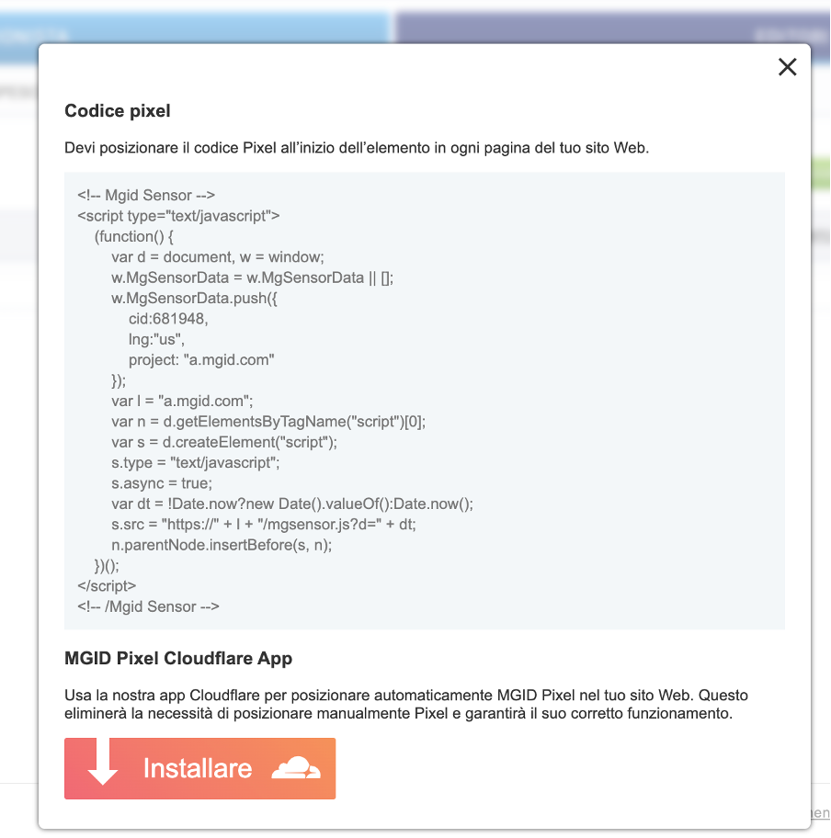831x838 pixels.
Task: Click the green button behind the dialog's right edge
Action: pyautogui.click(x=820, y=175)
